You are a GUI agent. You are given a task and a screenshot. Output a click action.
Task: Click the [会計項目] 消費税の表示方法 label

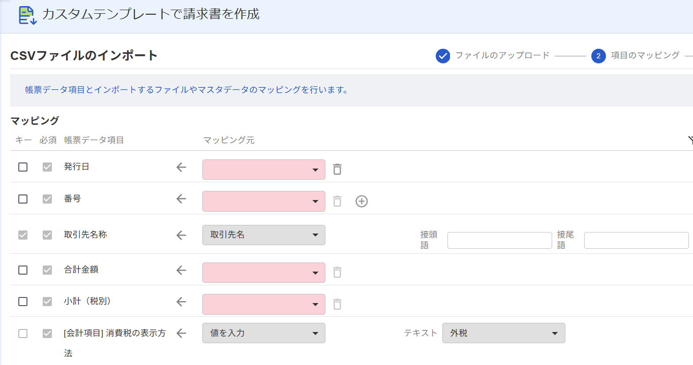(x=115, y=343)
